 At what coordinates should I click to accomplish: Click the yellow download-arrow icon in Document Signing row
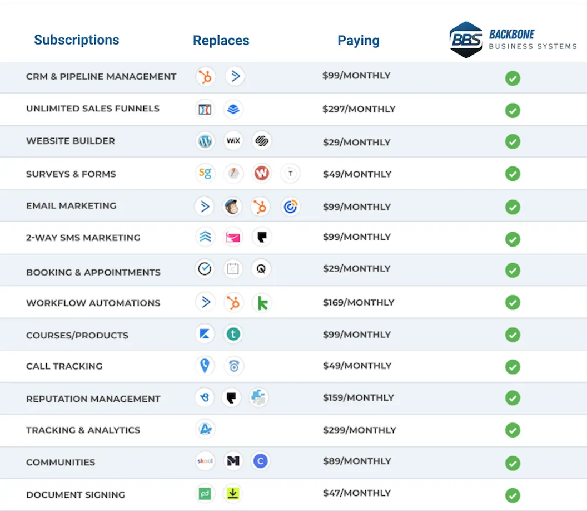(x=233, y=493)
